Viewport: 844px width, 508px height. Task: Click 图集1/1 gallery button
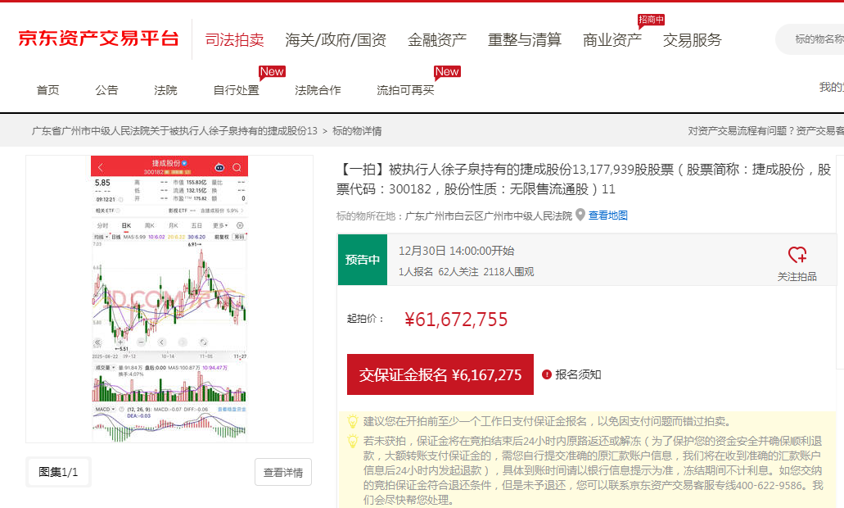click(x=58, y=472)
